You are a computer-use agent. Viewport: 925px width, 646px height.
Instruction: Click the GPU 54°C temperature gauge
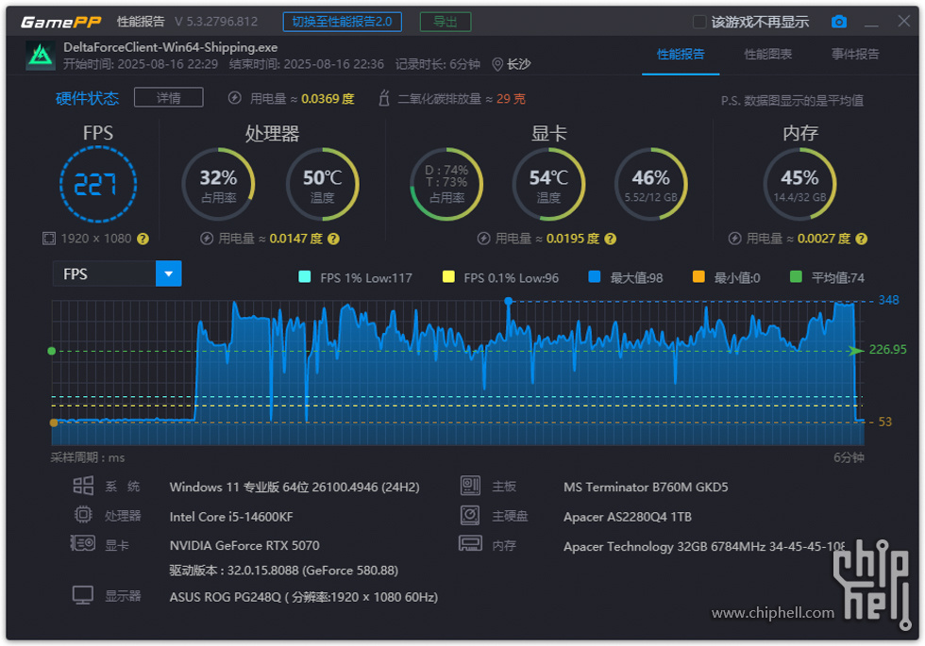click(548, 184)
